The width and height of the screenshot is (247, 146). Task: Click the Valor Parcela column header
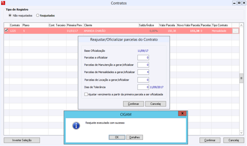(167, 25)
